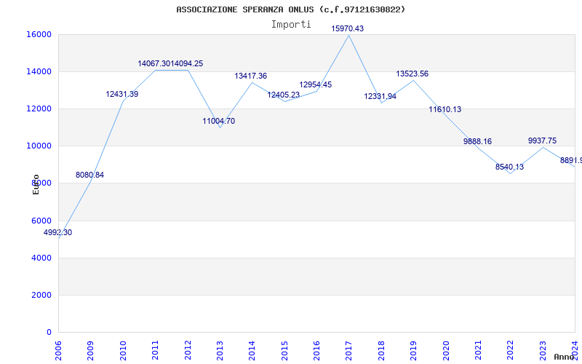This screenshot has width=582, height=364.
Task: Select the x-axis year 2020
Action: point(446,351)
